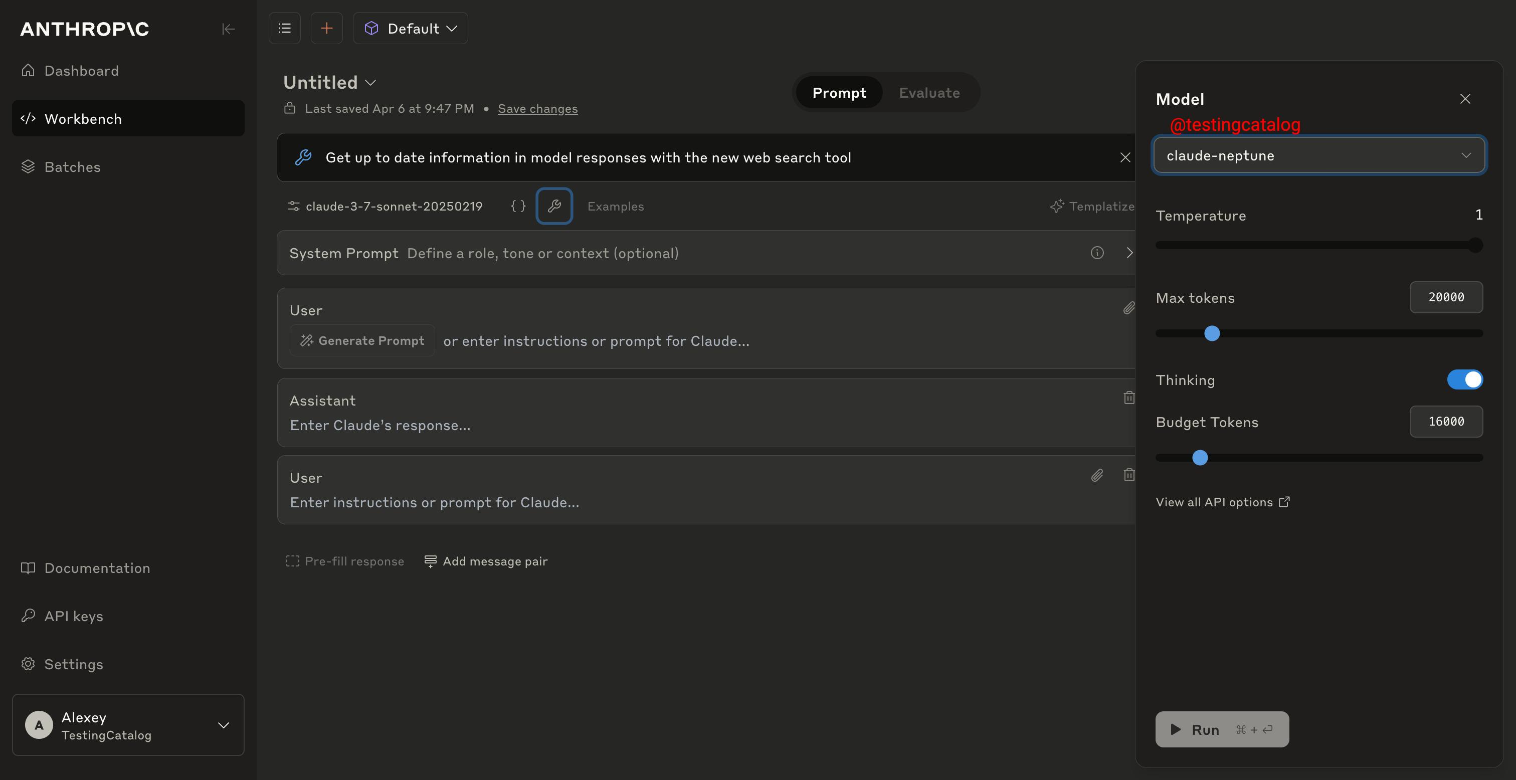Click paperclip attachment in first User message
The height and width of the screenshot is (780, 1516).
click(1128, 308)
